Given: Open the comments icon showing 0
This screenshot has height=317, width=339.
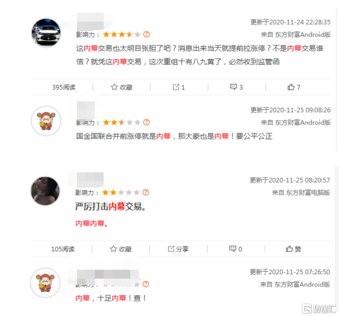Looking at the screenshot, I should point(232,249).
